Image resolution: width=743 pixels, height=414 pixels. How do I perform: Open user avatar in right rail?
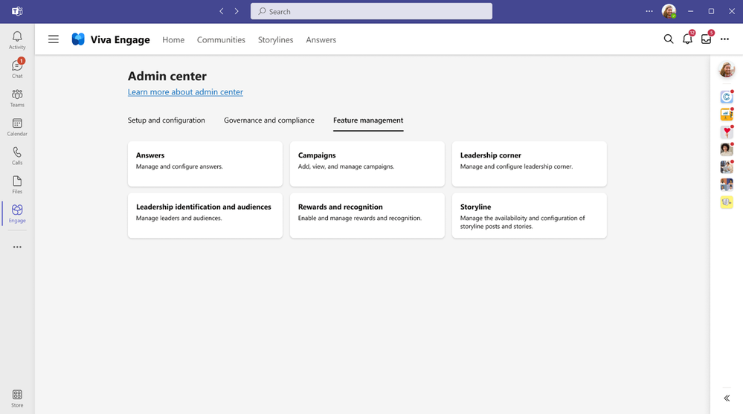point(727,70)
